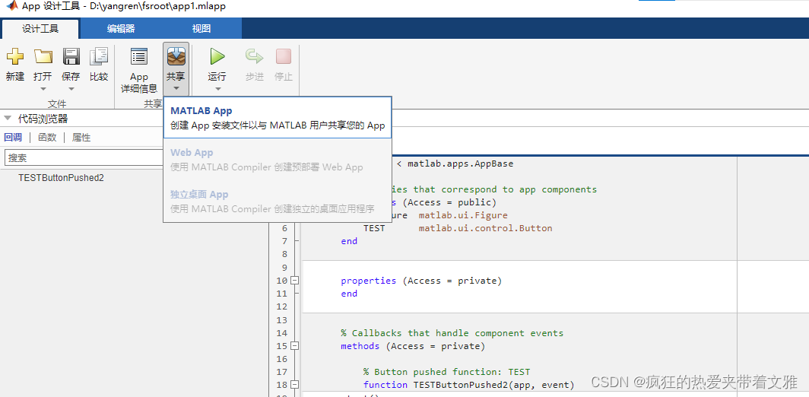Viewport: 809px width, 397px height.
Task: Click 'properties (Access = private)' code line
Action: (x=421, y=281)
